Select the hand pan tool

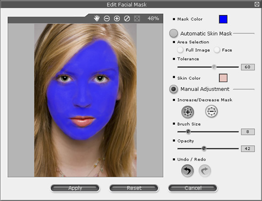tap(97, 18)
